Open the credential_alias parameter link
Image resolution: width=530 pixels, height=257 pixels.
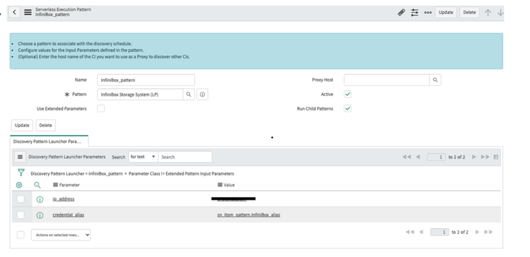(x=68, y=215)
